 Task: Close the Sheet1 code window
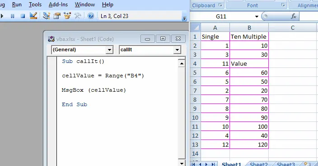178,39
